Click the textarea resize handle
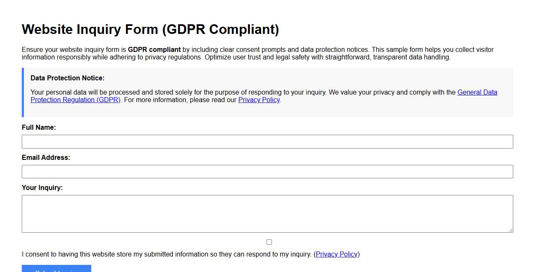The height and width of the screenshot is (272, 535). [x=510, y=231]
